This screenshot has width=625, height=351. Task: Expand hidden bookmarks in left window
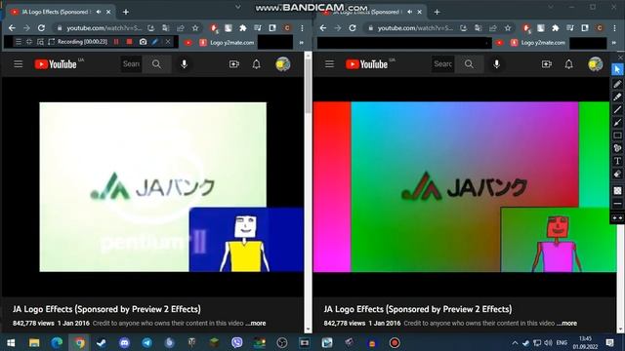[302, 42]
